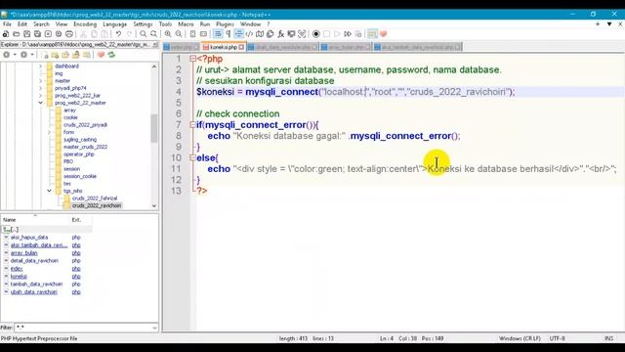This screenshot has height=352, width=625.
Task: Open index file in list
Action: [17, 269]
